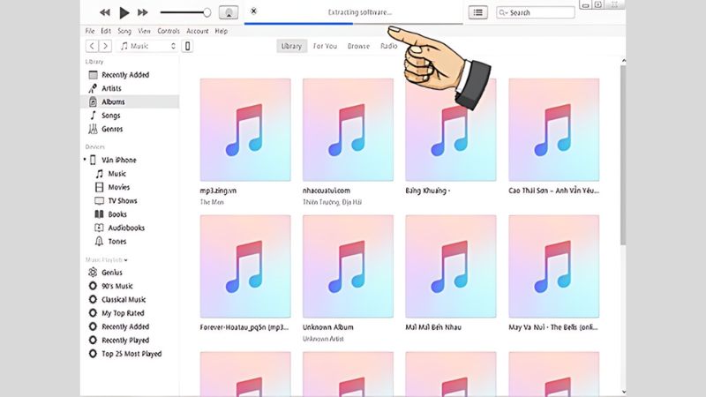This screenshot has width=706, height=397.
Task: Go back with the left chevron button
Action: pos(92,46)
